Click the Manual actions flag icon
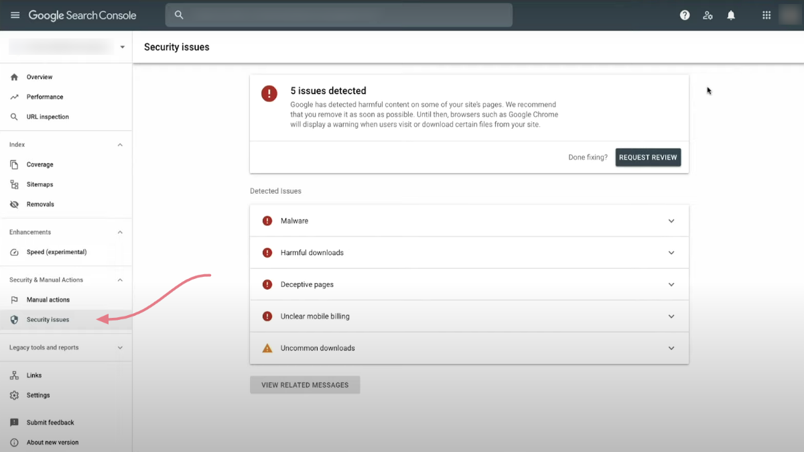The height and width of the screenshot is (452, 804). (x=14, y=300)
